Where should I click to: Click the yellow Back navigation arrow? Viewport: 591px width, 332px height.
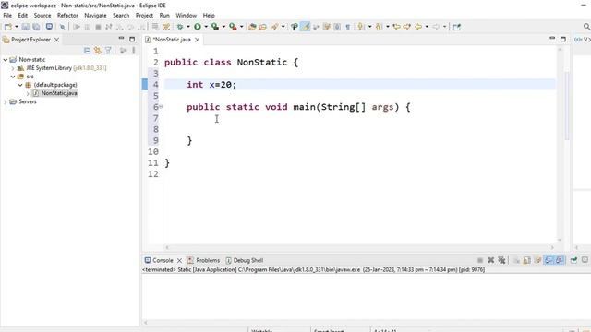418,27
